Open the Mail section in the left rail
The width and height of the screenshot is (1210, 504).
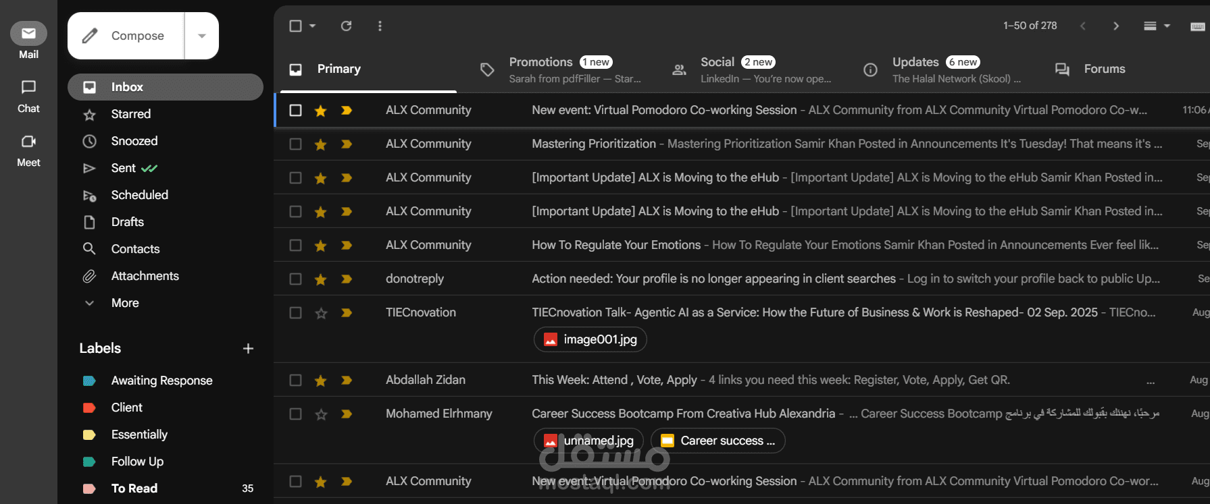pyautogui.click(x=28, y=40)
